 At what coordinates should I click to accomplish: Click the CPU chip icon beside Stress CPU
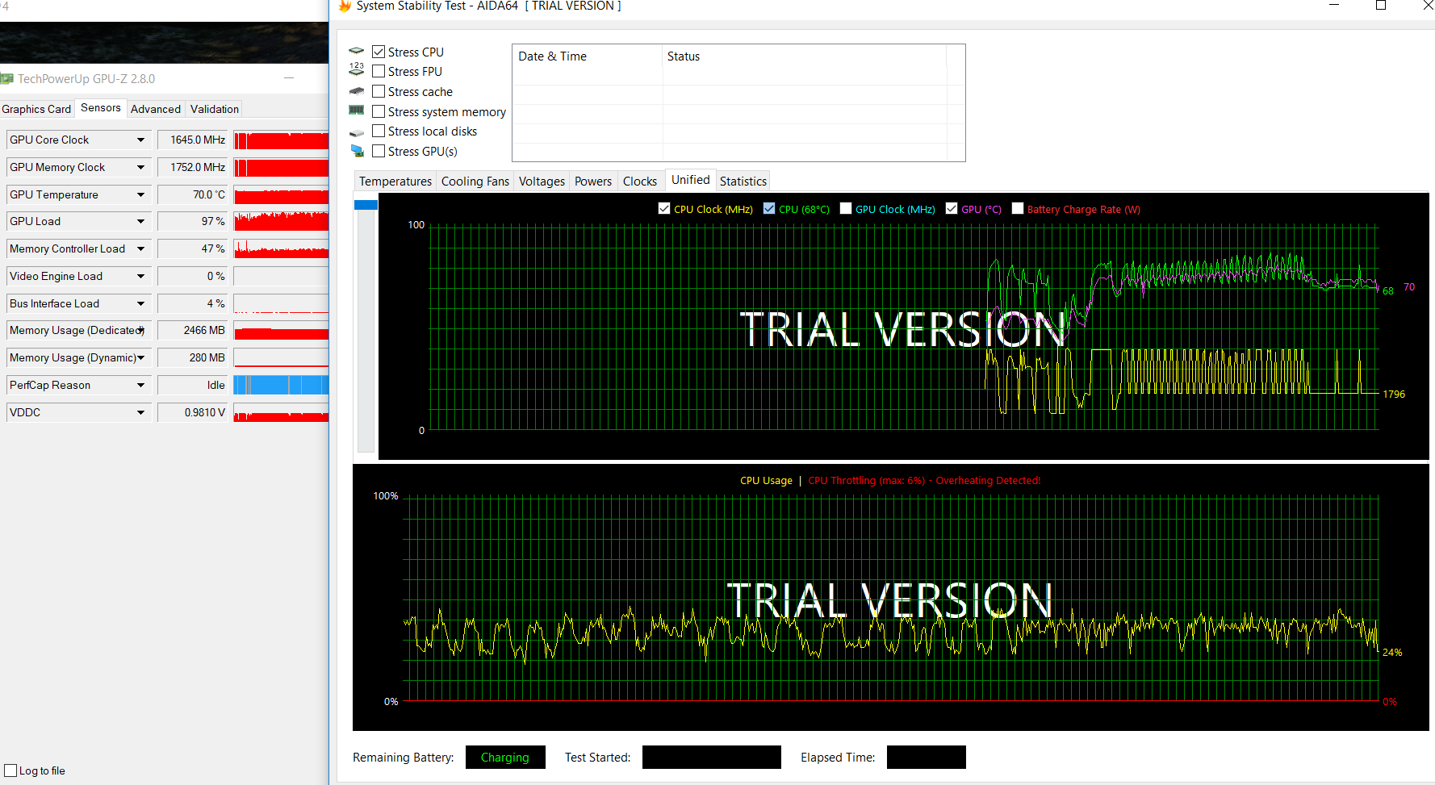click(357, 51)
